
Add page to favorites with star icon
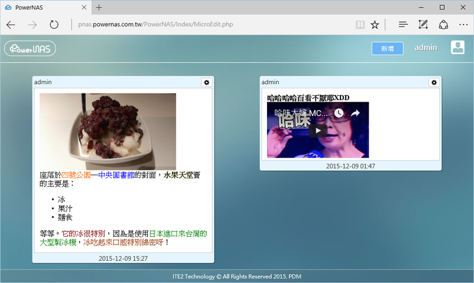375,25
